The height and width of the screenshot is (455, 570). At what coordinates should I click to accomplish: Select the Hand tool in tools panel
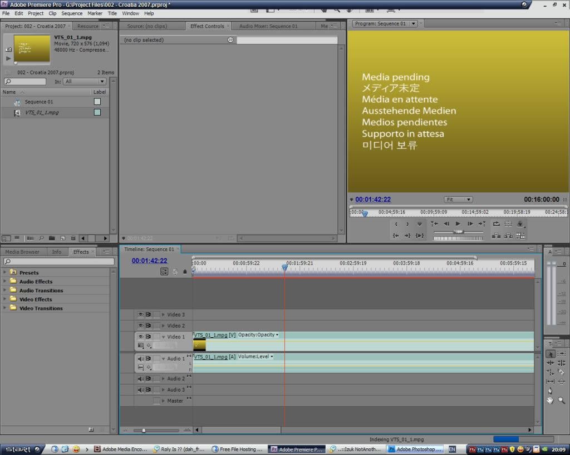550,400
